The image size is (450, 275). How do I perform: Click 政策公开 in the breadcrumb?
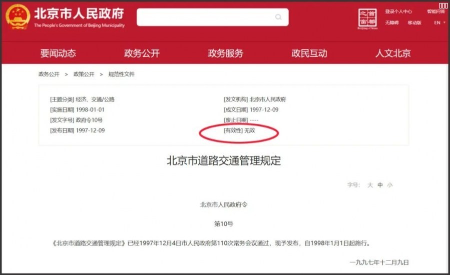[x=84, y=74]
